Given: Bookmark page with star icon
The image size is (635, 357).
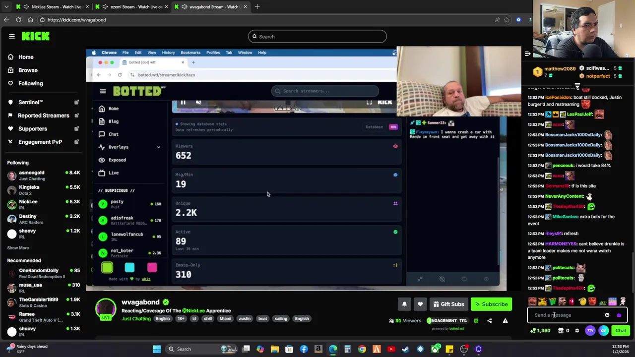Looking at the screenshot, I should 507,20.
